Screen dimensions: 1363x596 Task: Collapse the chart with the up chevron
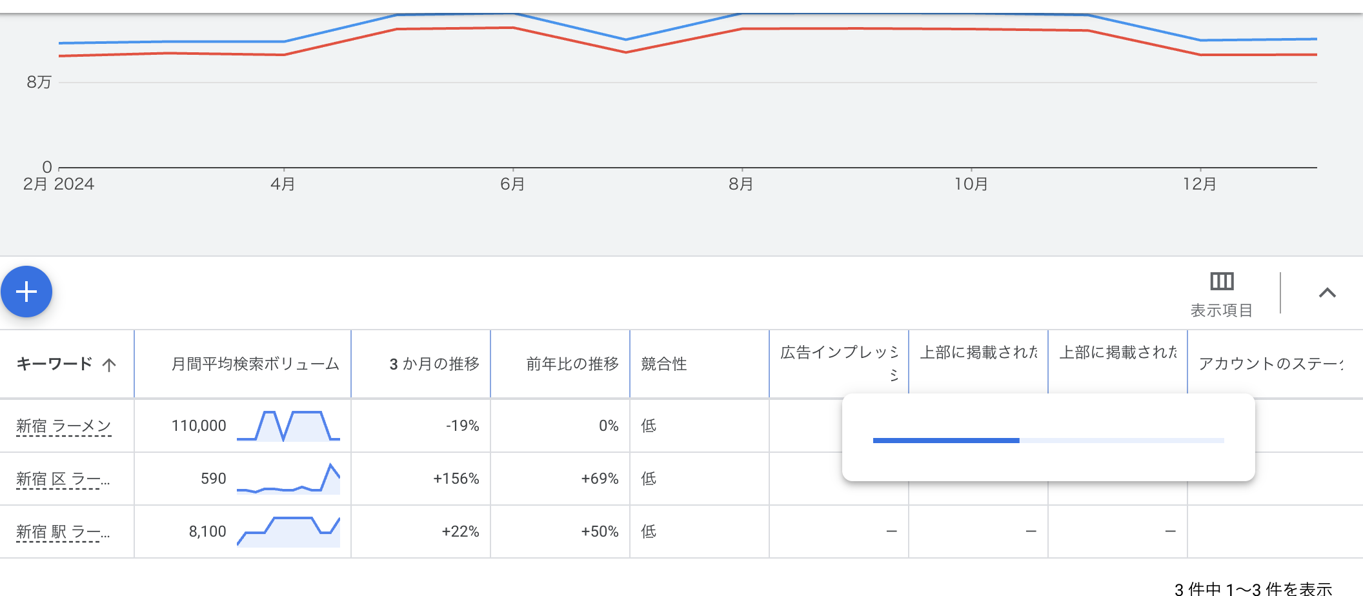[x=1327, y=293]
